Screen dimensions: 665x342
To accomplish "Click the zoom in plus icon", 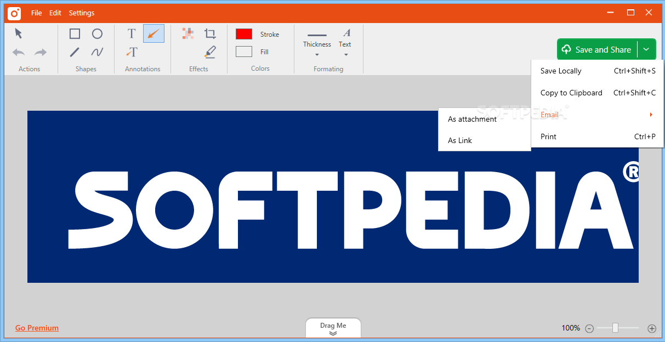I will click(x=652, y=328).
